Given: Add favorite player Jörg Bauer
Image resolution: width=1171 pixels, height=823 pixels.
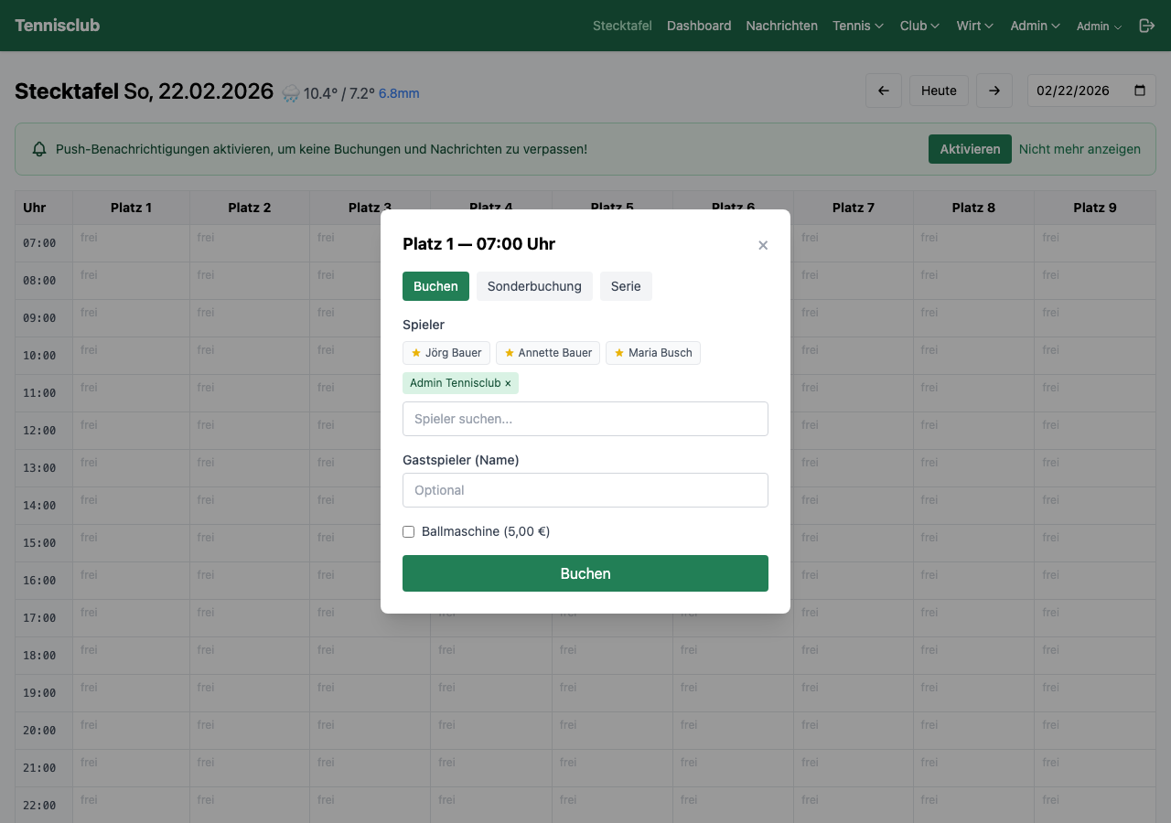Looking at the screenshot, I should (446, 353).
